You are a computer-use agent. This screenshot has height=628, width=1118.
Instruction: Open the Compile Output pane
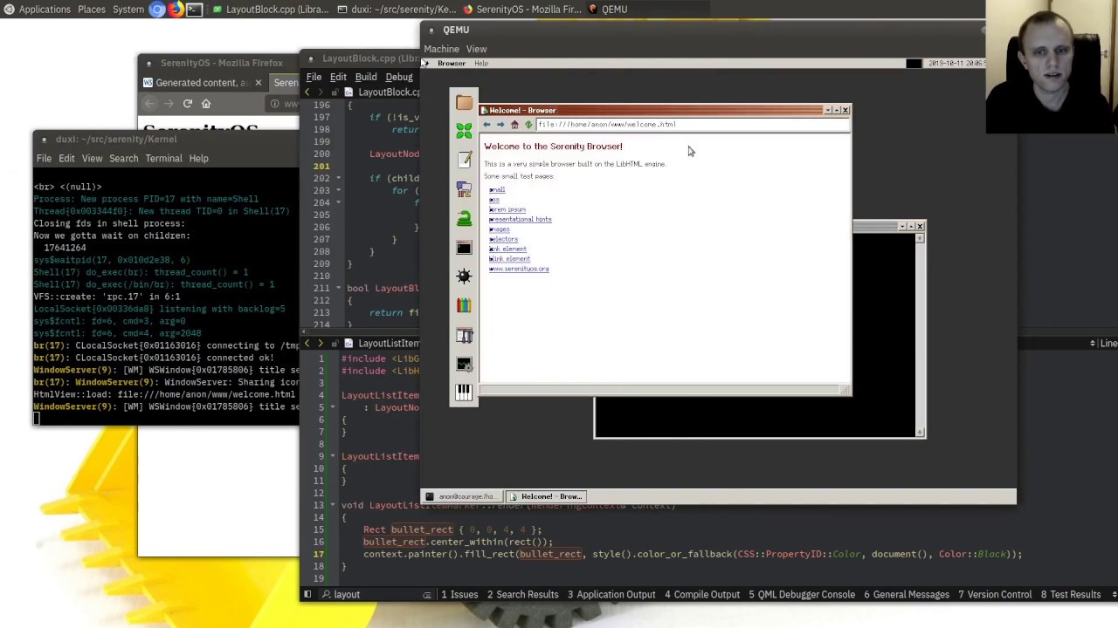702,595
